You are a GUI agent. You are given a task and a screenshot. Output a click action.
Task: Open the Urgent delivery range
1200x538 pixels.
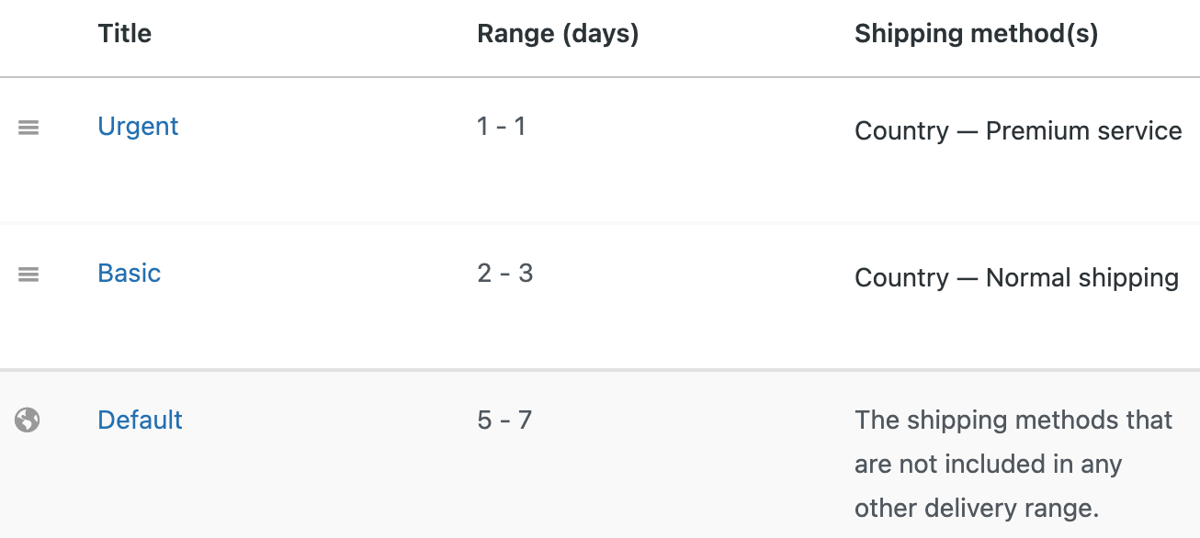(x=138, y=127)
